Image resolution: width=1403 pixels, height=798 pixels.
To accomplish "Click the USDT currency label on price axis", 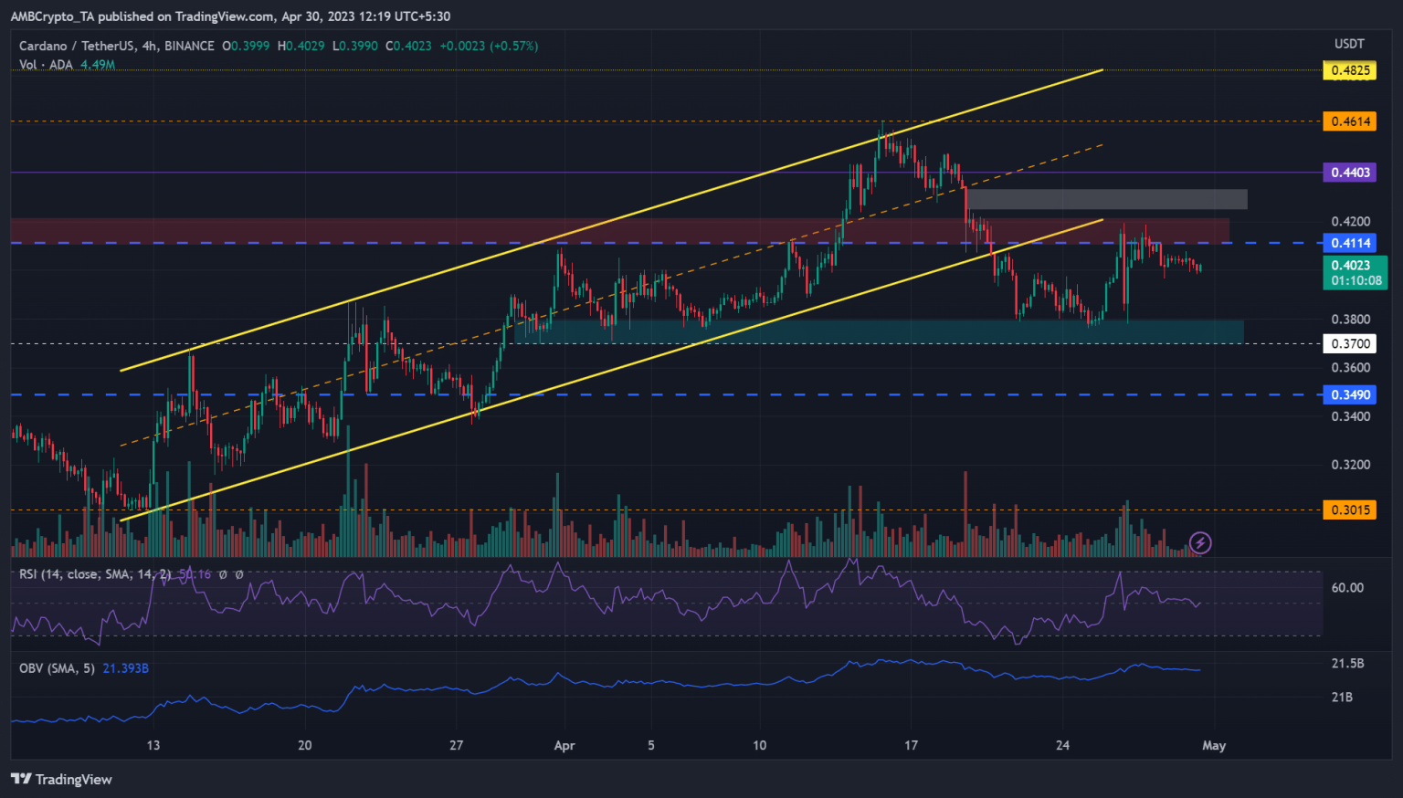I will pos(1349,44).
